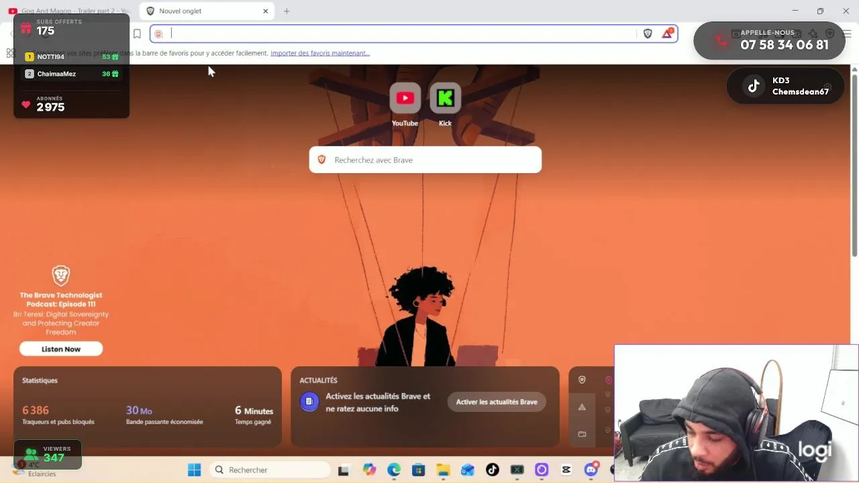
Task: Click the search engine icon inside address bar
Action: coord(159,34)
